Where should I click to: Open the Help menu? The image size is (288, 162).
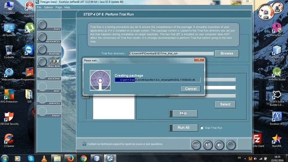tap(67, 7)
